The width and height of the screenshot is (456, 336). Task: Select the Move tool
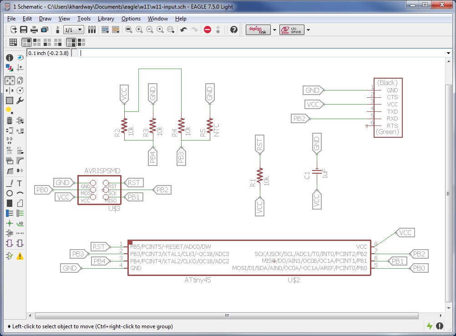[10, 80]
